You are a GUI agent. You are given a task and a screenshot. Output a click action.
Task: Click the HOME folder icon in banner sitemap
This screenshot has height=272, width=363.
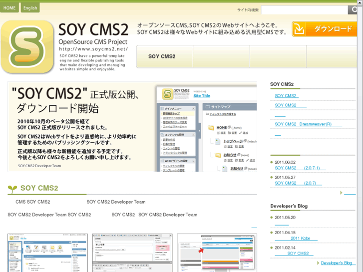coord(211,128)
